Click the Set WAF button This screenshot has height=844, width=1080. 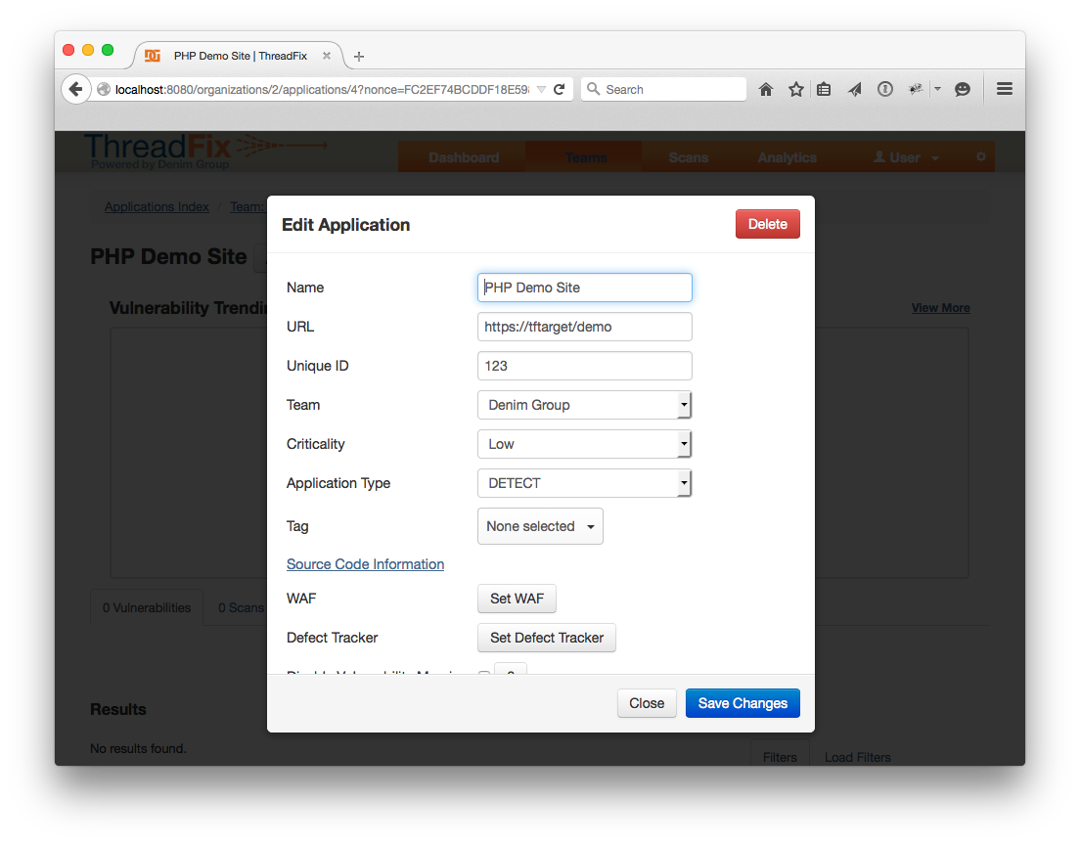coord(517,599)
